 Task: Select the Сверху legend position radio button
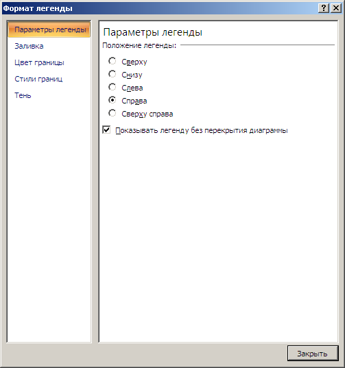[x=112, y=61]
